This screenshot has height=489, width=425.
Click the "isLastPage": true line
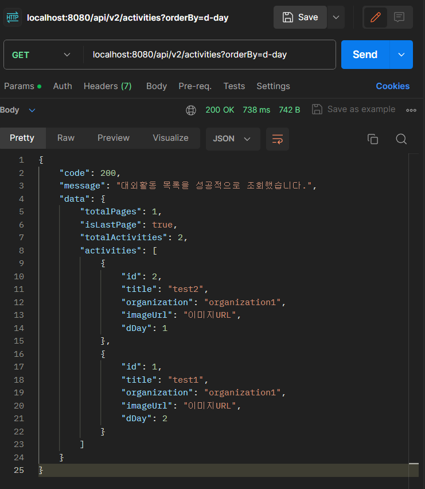point(128,225)
